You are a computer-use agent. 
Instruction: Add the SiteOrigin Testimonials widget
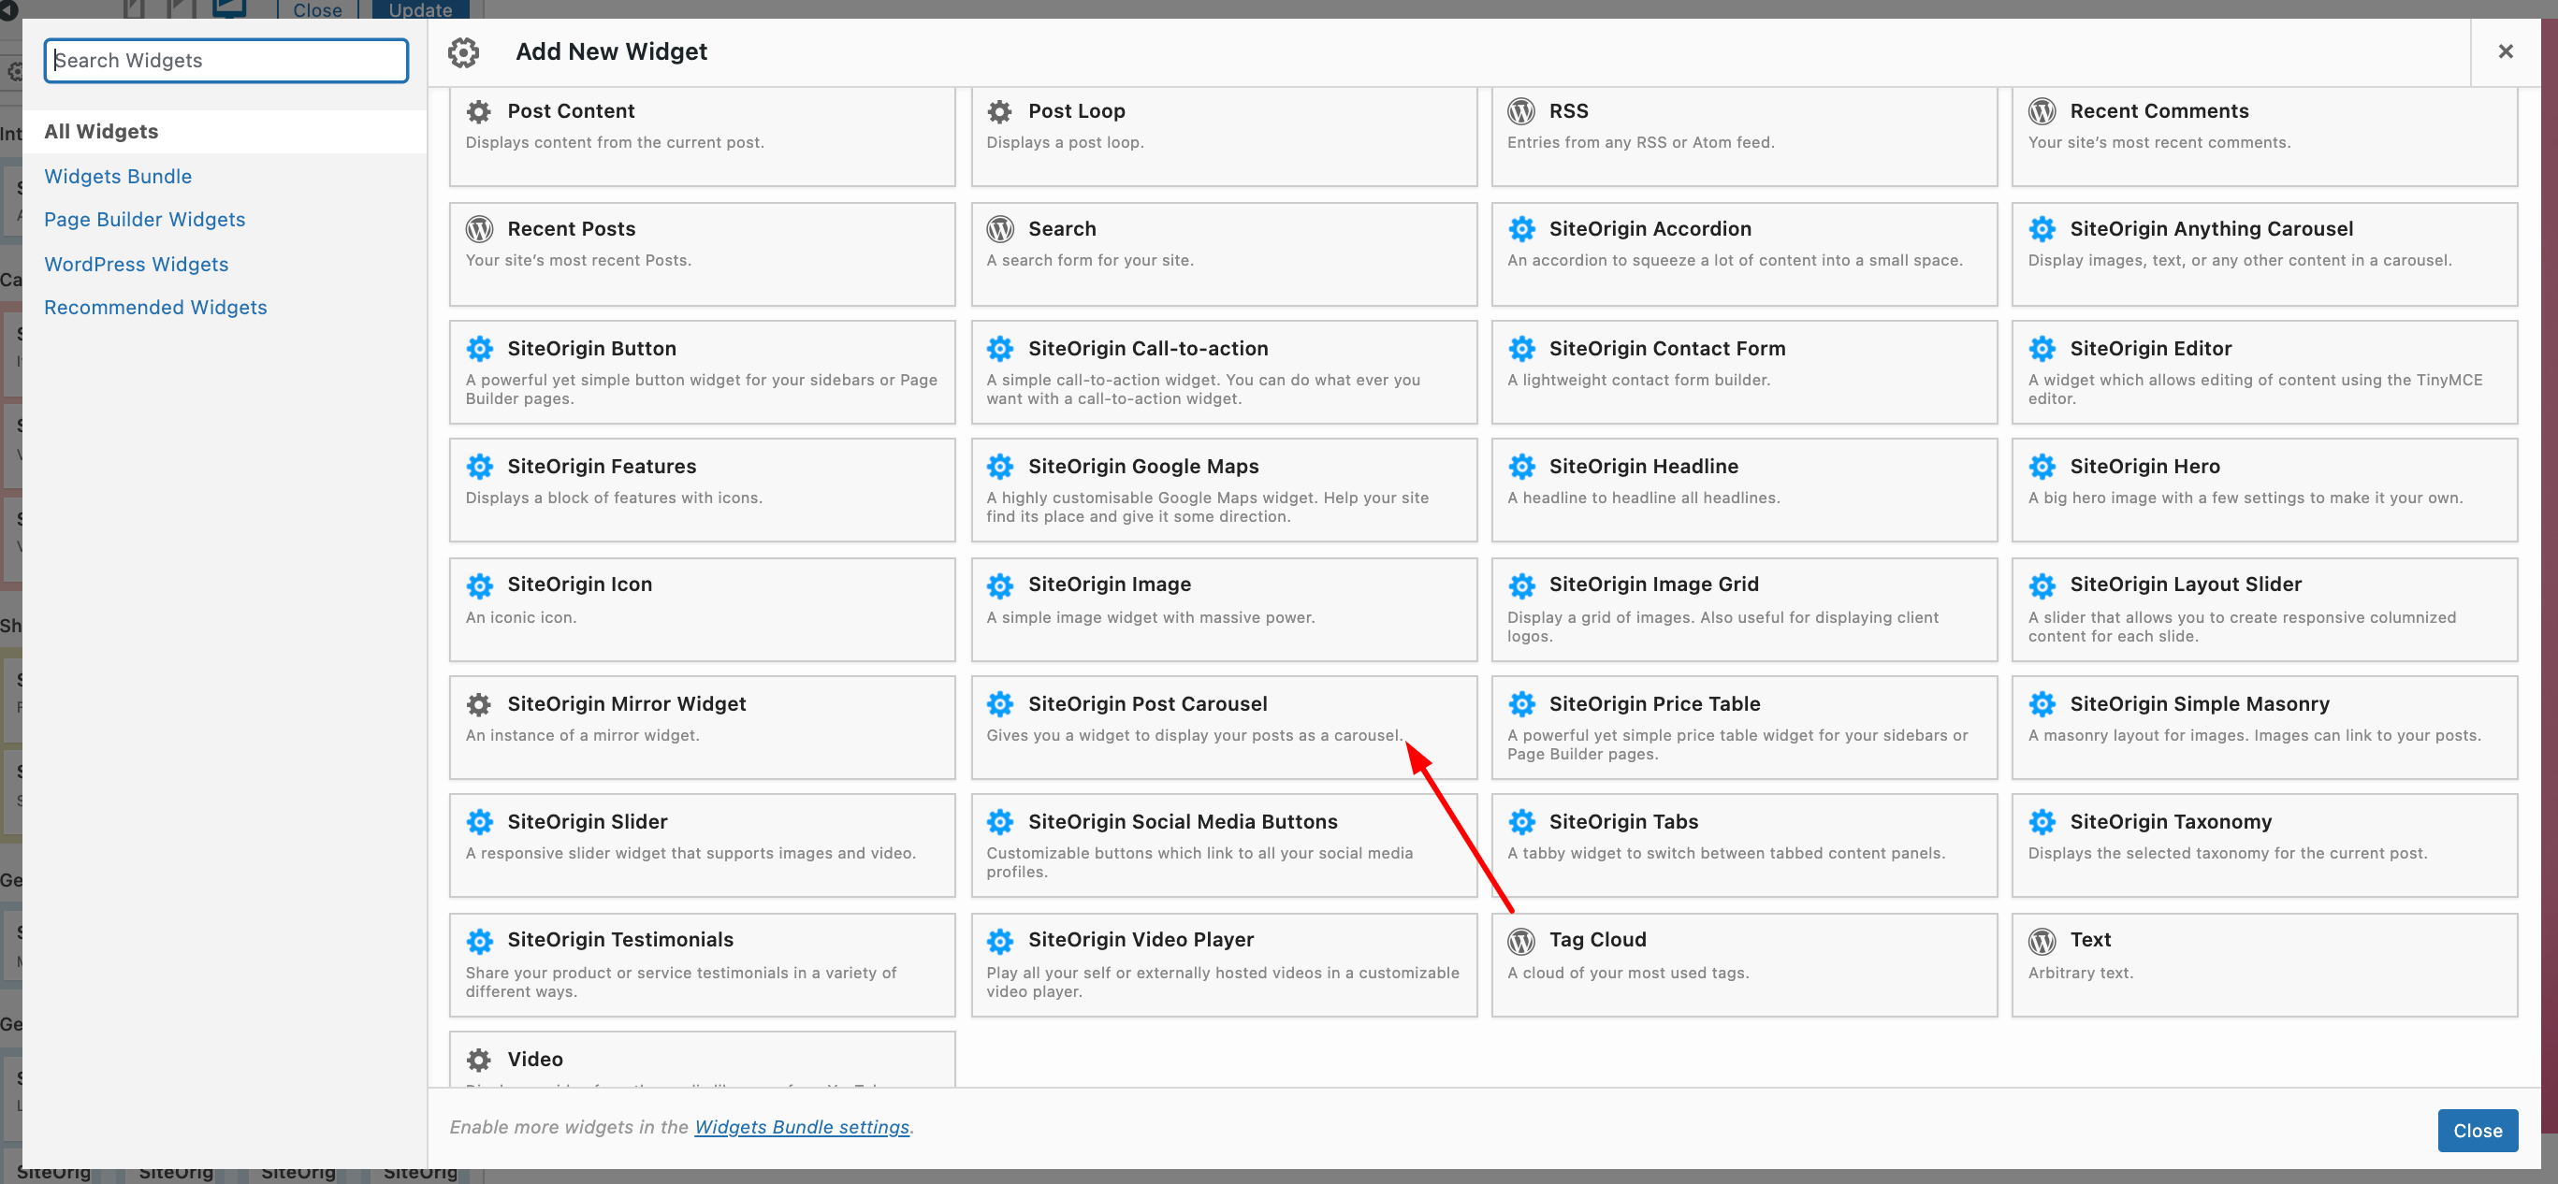[701, 963]
